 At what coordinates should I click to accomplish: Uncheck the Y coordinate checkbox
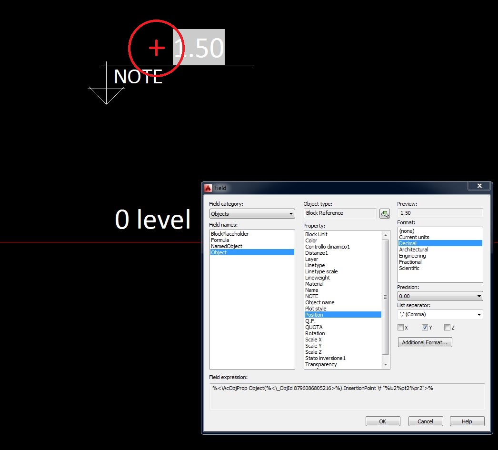(x=425, y=327)
